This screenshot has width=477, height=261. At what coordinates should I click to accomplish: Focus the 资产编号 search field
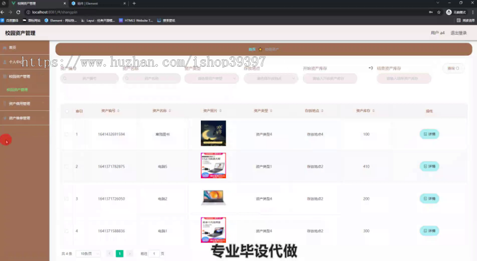90,79
